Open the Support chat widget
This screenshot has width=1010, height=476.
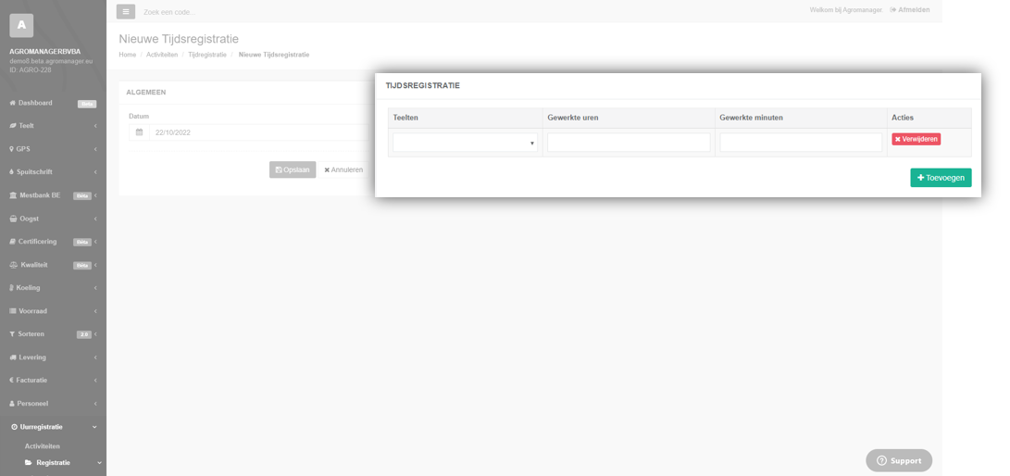pos(899,460)
